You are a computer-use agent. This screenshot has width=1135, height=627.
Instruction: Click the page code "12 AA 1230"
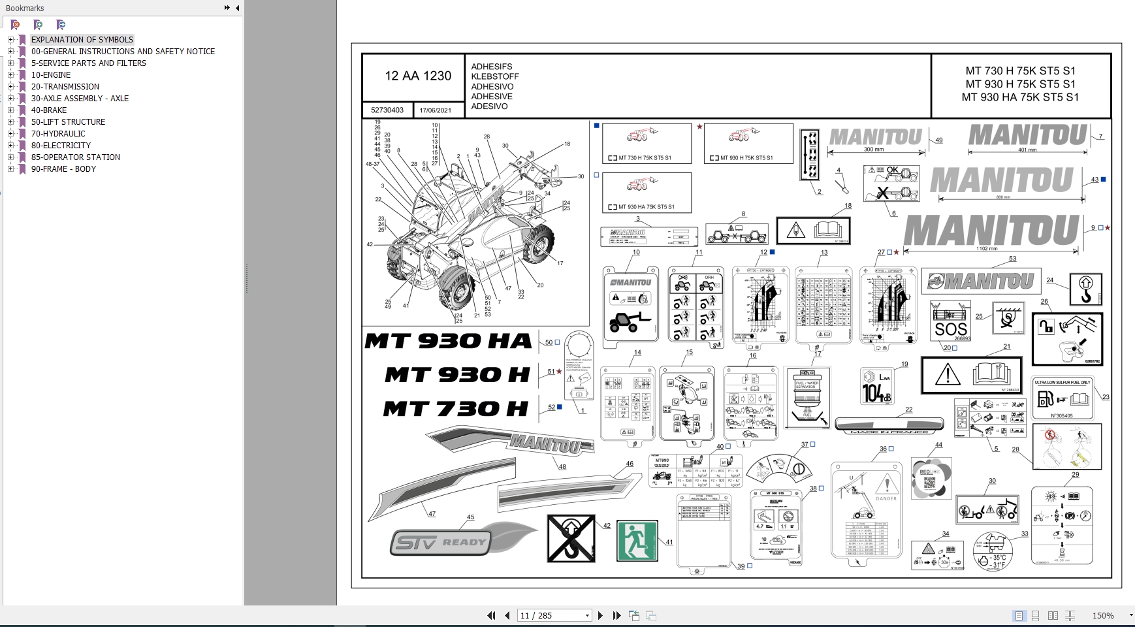click(x=418, y=76)
